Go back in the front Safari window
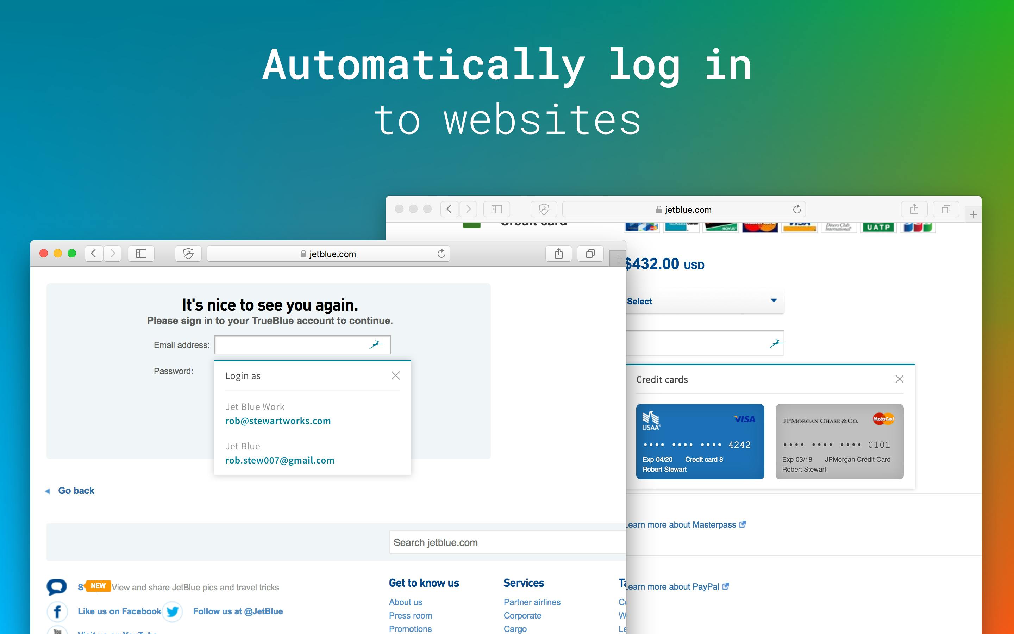The image size is (1014, 634). [94, 253]
